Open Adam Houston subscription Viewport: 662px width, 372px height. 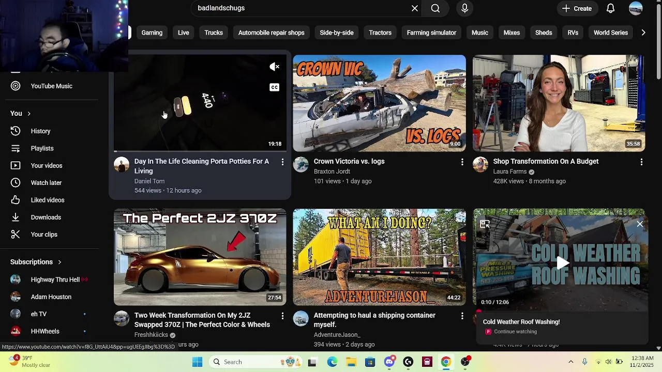pyautogui.click(x=52, y=297)
